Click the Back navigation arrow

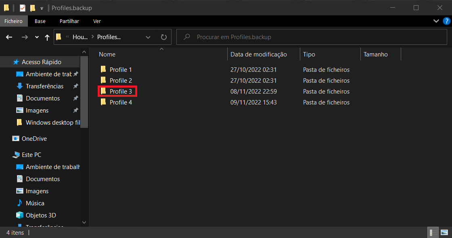point(9,37)
